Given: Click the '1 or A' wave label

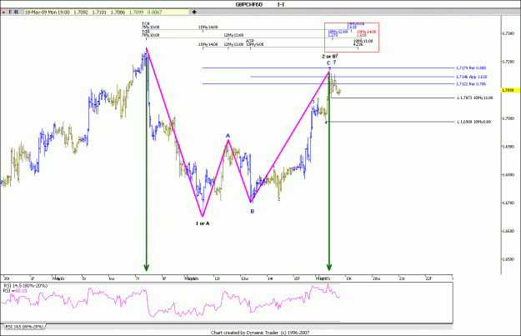Looking at the screenshot, I should [x=203, y=223].
